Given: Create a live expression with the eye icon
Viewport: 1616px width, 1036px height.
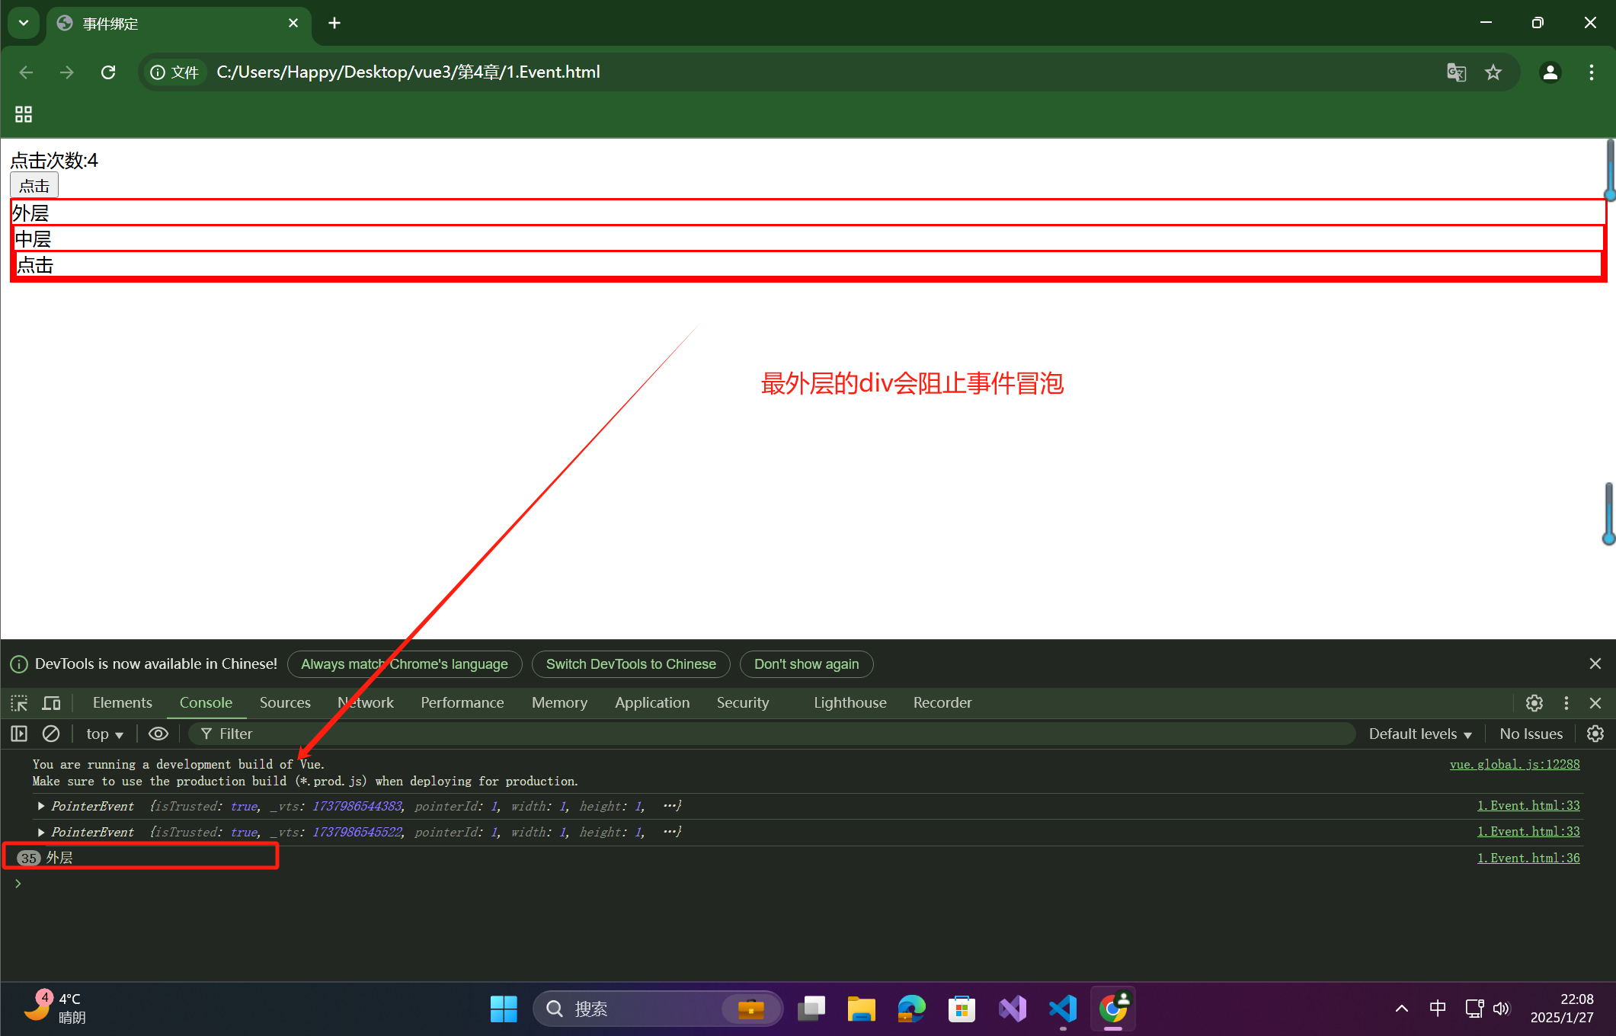Looking at the screenshot, I should coord(158,734).
